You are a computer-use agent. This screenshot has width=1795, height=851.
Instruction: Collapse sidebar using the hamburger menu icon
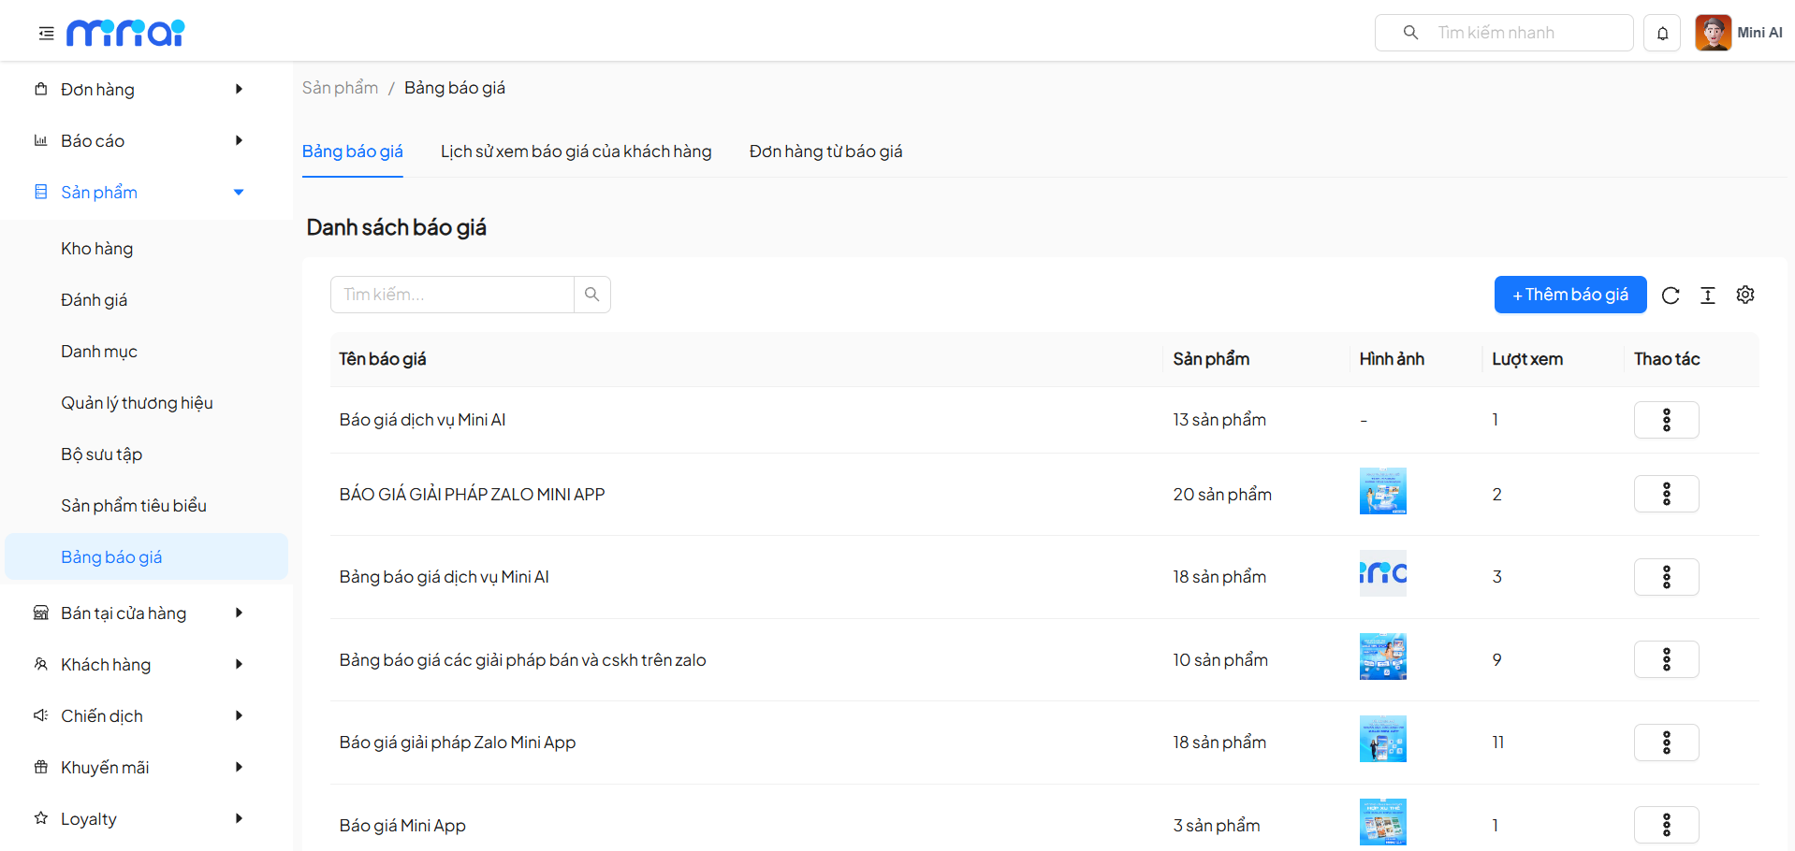point(46,34)
